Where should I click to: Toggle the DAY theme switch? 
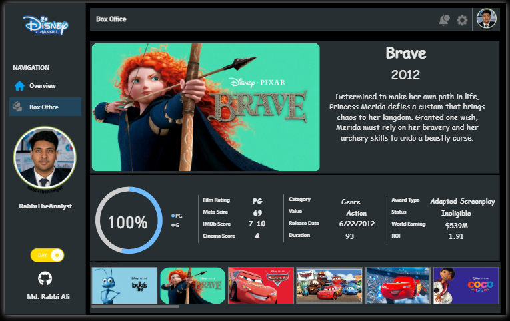tap(47, 255)
